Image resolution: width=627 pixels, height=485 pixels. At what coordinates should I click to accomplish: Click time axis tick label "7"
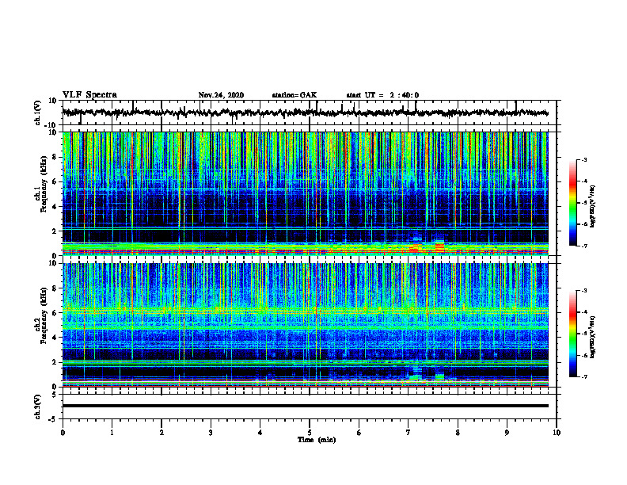(408, 433)
